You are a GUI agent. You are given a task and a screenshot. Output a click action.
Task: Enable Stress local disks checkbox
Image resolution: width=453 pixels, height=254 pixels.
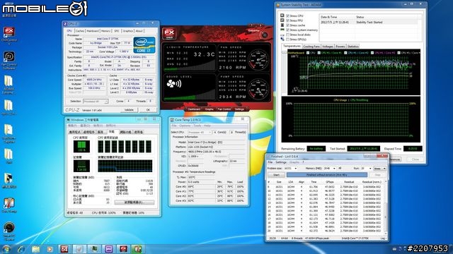click(x=287, y=35)
